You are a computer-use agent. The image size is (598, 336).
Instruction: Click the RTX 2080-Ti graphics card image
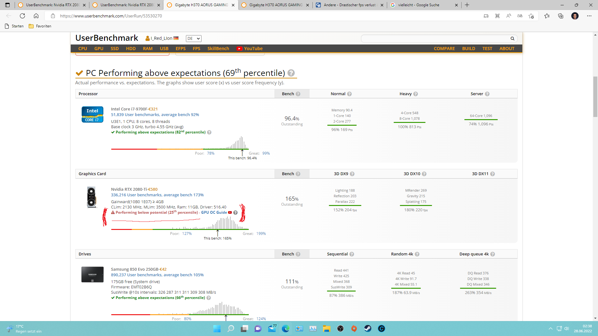point(92,197)
